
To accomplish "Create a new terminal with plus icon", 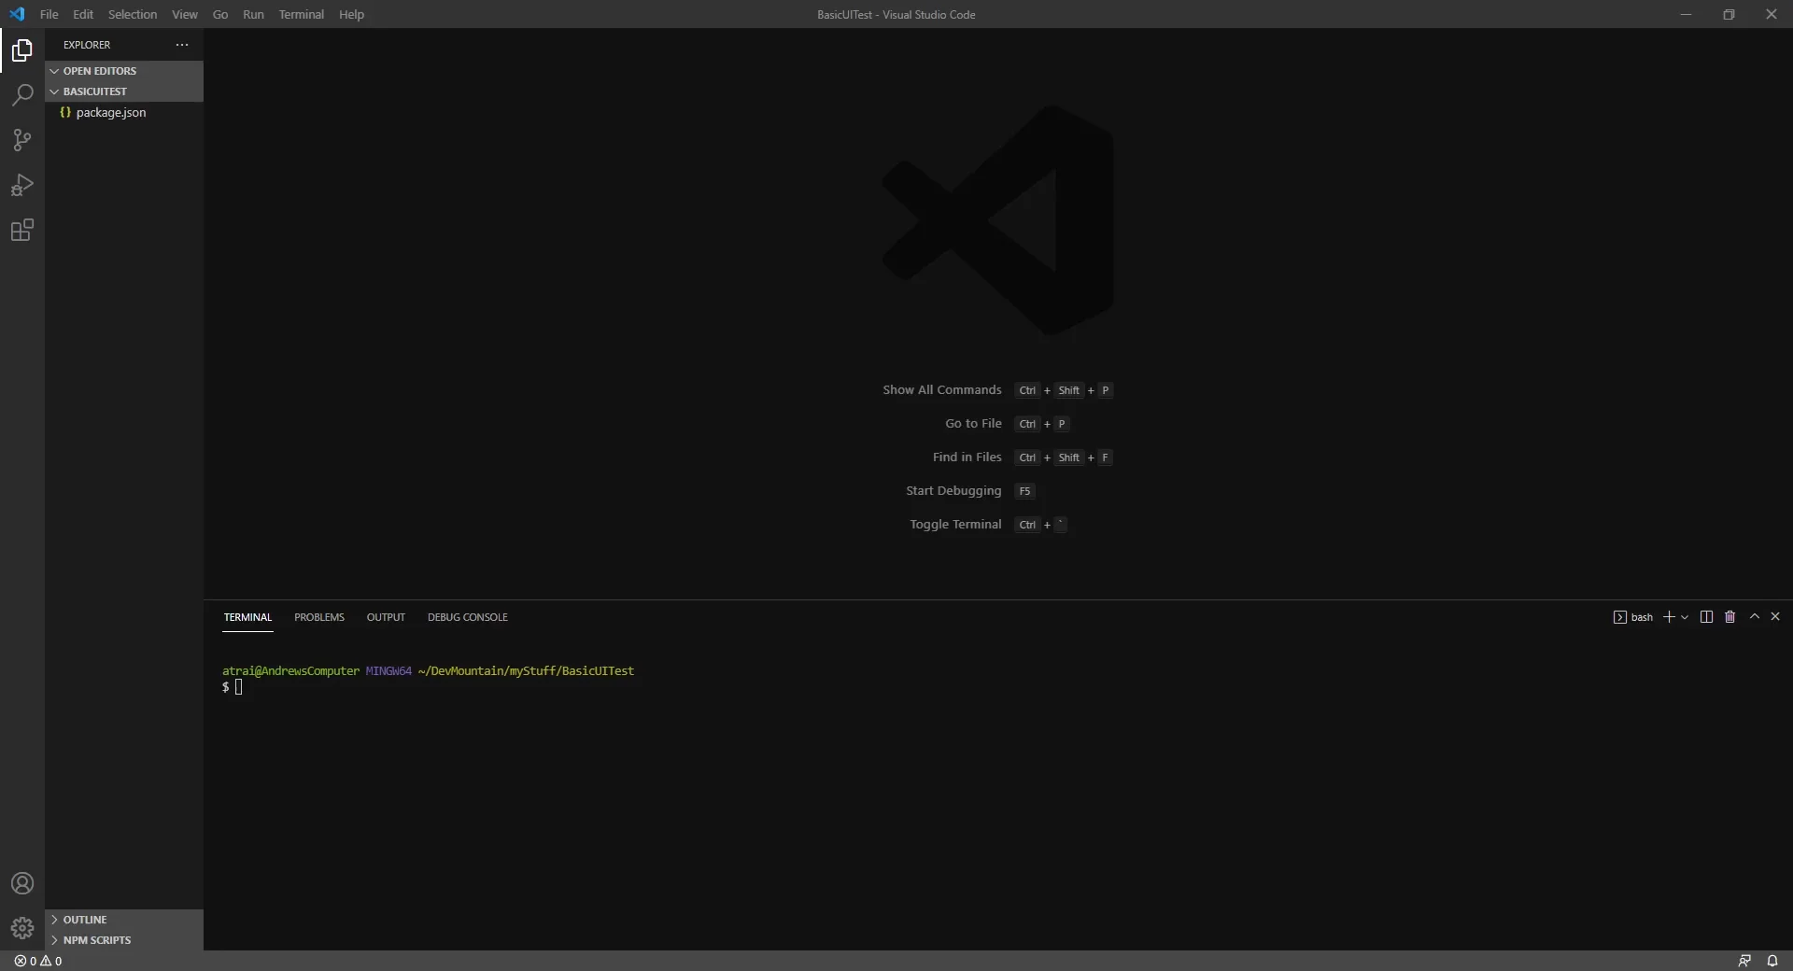I will [1669, 617].
